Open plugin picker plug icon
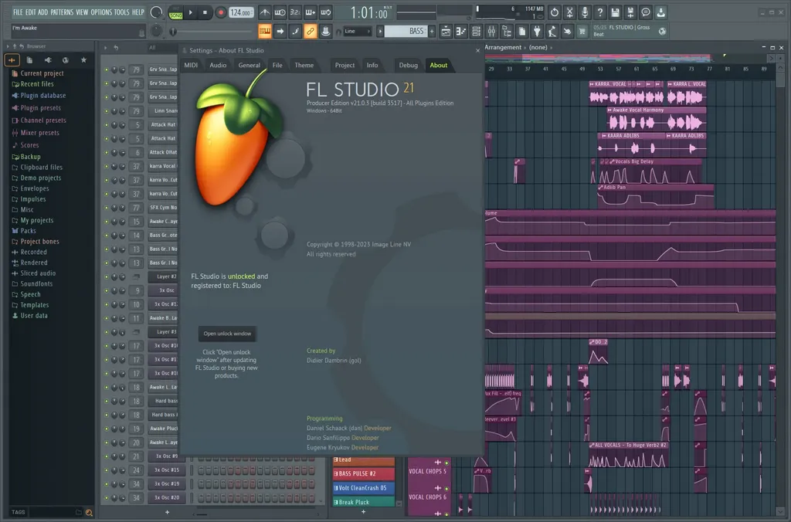 tap(538, 31)
